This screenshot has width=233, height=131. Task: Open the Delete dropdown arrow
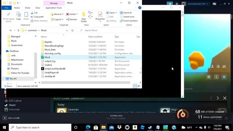tap(77, 14)
